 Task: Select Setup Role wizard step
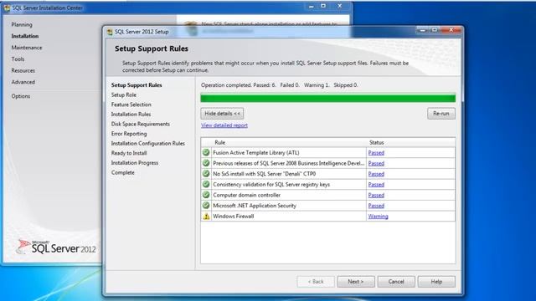click(x=124, y=94)
